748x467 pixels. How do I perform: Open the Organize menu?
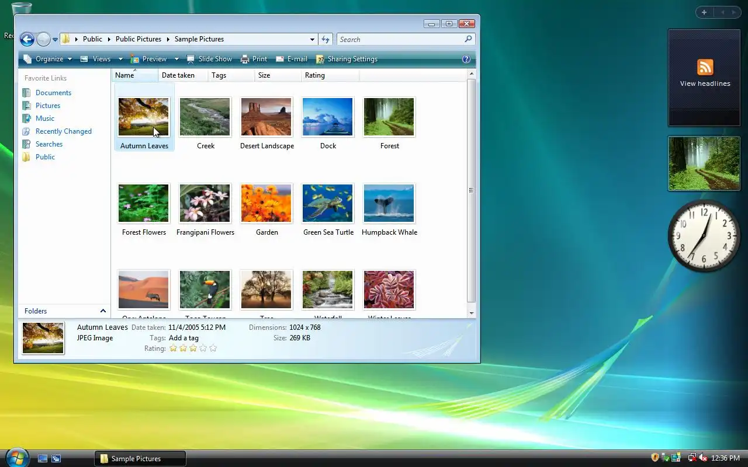point(47,59)
